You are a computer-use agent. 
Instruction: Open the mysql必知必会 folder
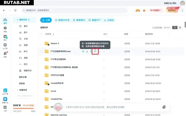57,83
